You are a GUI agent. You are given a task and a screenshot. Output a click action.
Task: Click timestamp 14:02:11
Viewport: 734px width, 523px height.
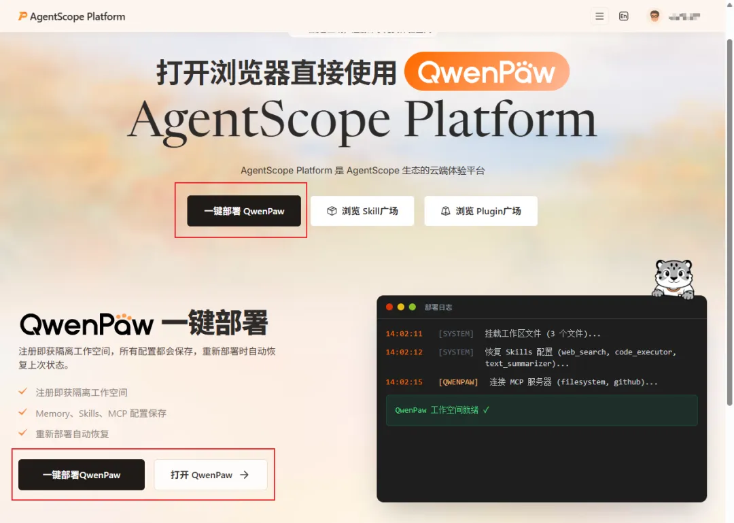(x=404, y=334)
